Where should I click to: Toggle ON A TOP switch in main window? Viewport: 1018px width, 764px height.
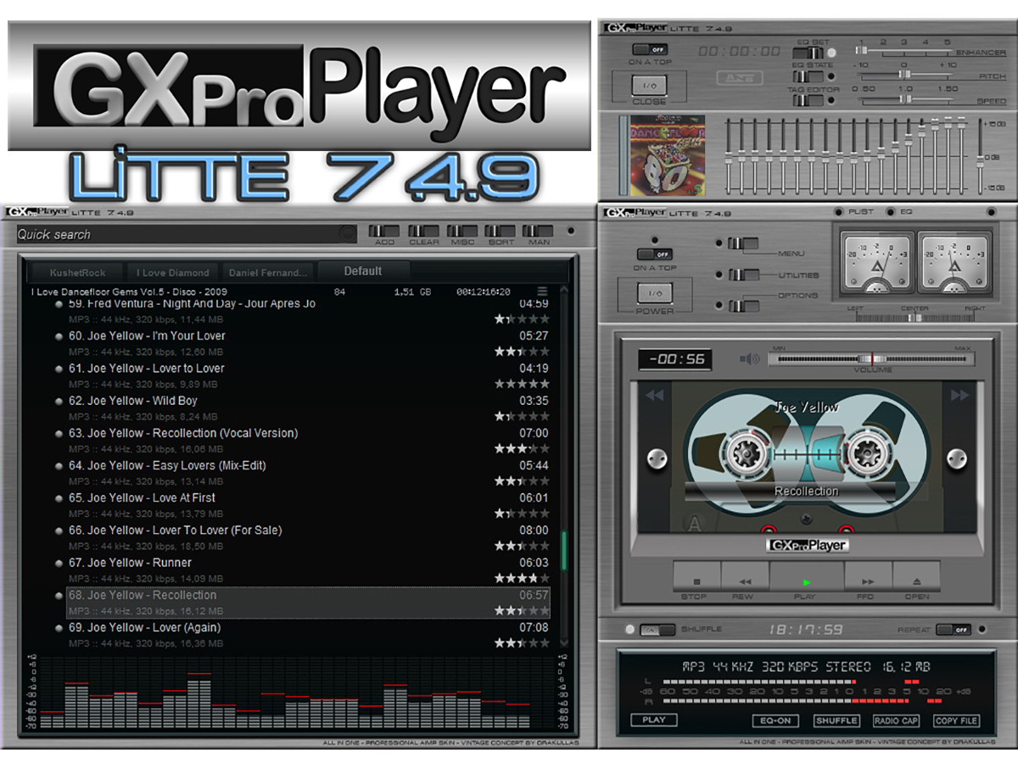(x=654, y=254)
